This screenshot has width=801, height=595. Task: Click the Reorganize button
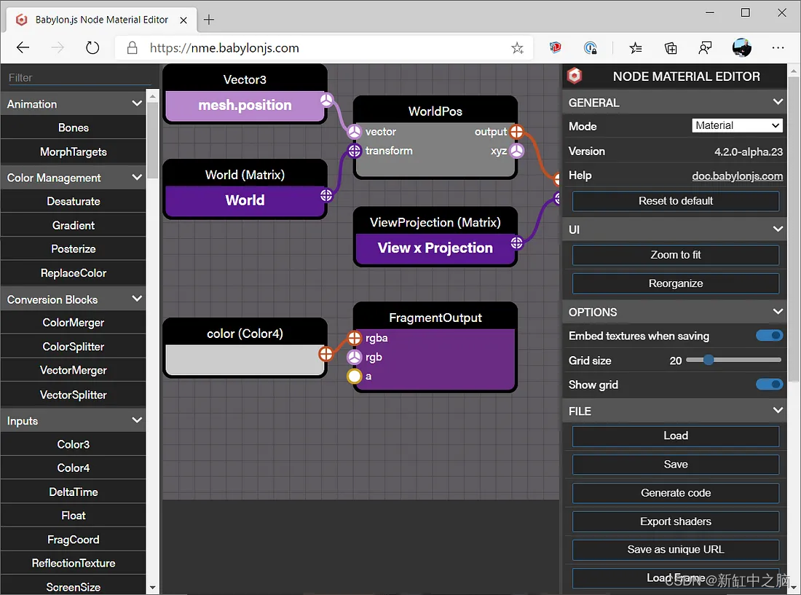675,283
